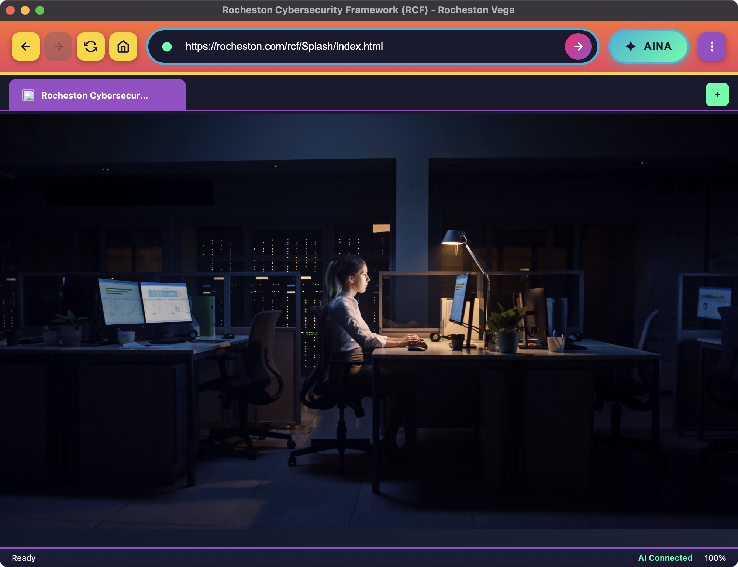
Task: Go to the home page icon
Action: click(123, 47)
